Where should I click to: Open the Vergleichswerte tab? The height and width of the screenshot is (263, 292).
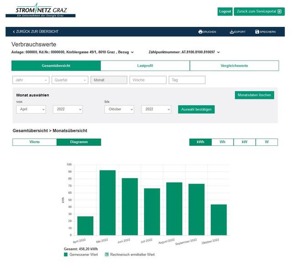point(234,66)
